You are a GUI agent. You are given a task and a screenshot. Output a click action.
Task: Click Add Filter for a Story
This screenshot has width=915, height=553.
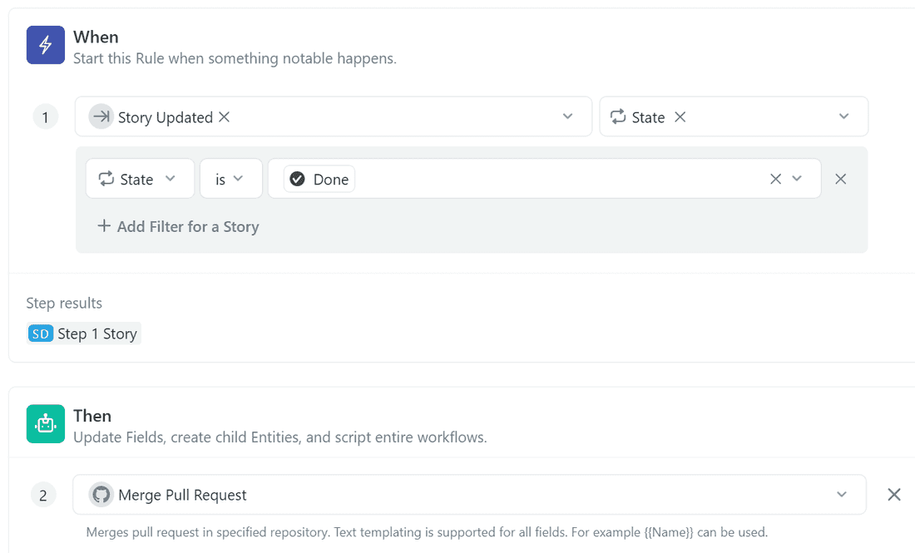(x=187, y=226)
